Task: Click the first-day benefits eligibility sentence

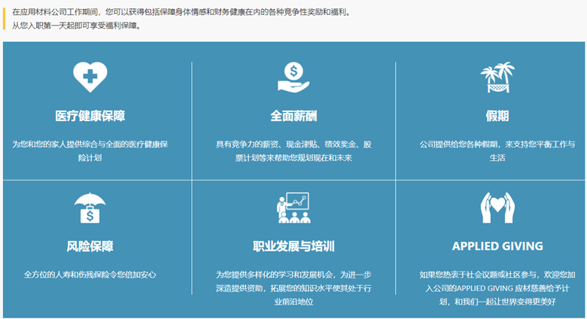Action: (75, 26)
